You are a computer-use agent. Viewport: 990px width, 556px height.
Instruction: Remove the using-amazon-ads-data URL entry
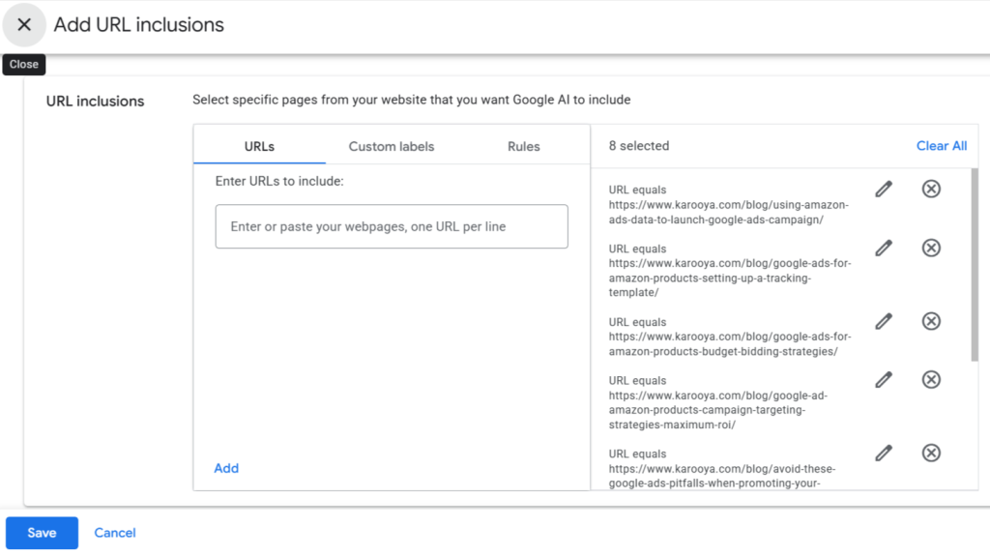pyautogui.click(x=931, y=189)
